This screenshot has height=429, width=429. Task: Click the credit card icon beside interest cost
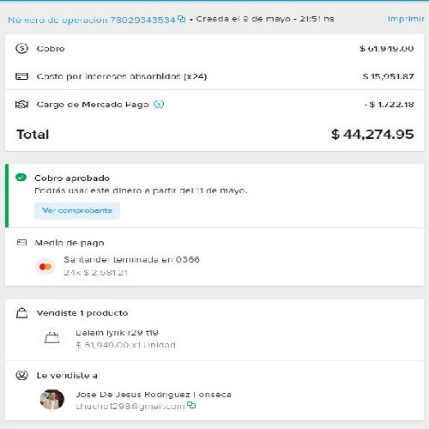[x=21, y=76]
